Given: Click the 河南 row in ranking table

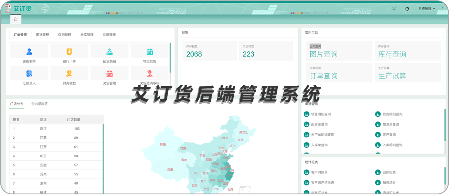Looking at the screenshot, I should pos(56,174).
